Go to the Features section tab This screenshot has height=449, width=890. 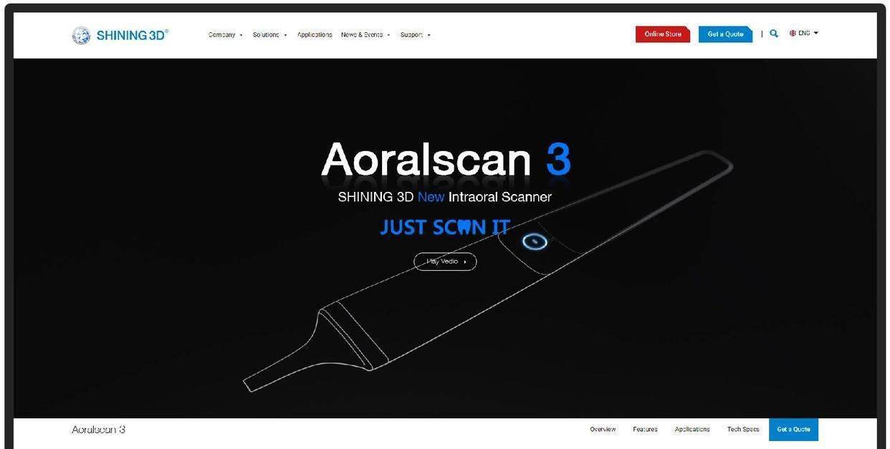pyautogui.click(x=645, y=430)
